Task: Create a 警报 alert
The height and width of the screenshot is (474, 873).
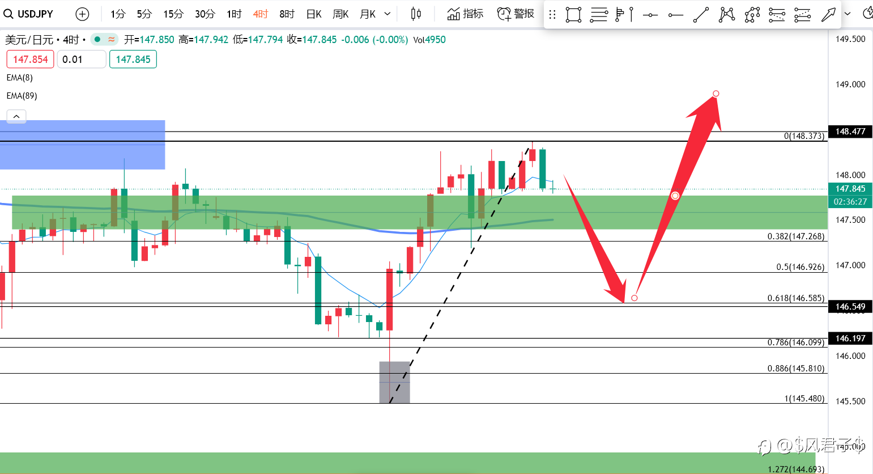Action: pos(516,14)
